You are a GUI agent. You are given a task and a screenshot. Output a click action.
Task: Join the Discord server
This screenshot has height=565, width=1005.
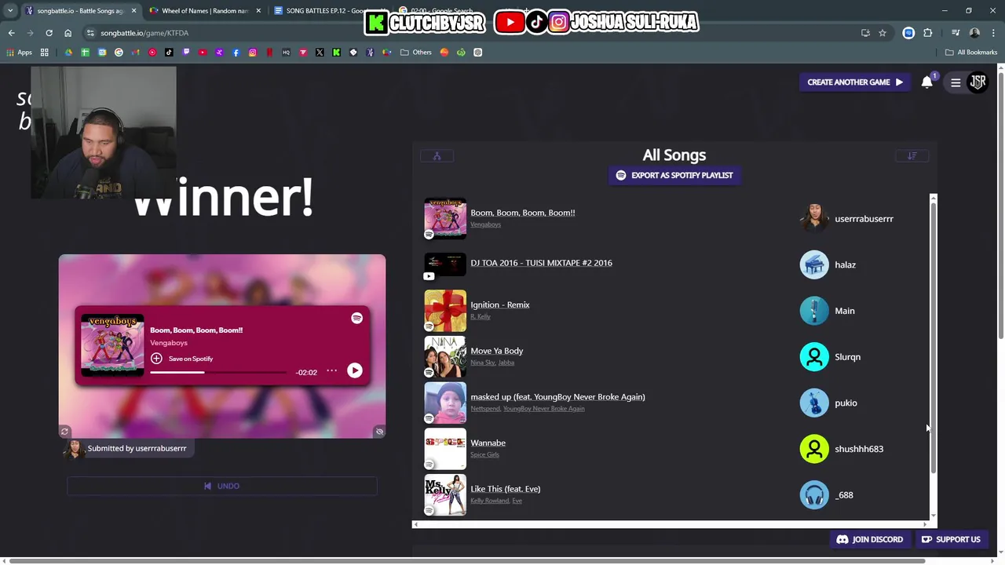[870, 540]
